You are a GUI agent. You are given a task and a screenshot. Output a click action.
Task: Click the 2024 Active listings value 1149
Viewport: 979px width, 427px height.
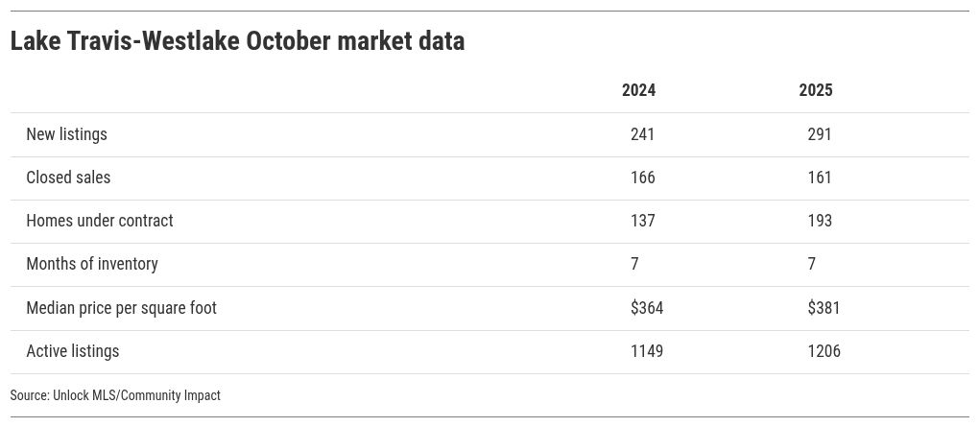tap(647, 351)
